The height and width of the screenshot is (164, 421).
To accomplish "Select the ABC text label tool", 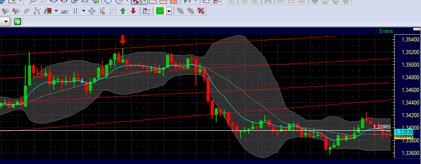I will (65, 12).
